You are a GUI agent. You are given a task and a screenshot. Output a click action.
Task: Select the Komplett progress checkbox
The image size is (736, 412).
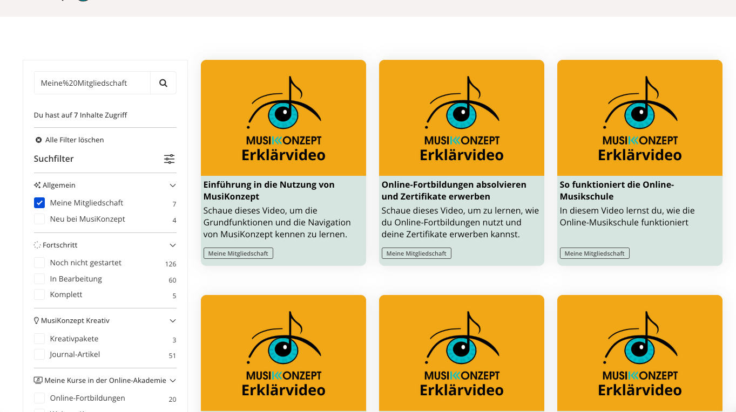[x=39, y=294]
